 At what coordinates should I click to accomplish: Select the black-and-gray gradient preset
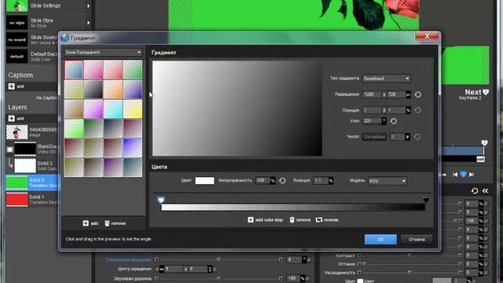(94, 89)
